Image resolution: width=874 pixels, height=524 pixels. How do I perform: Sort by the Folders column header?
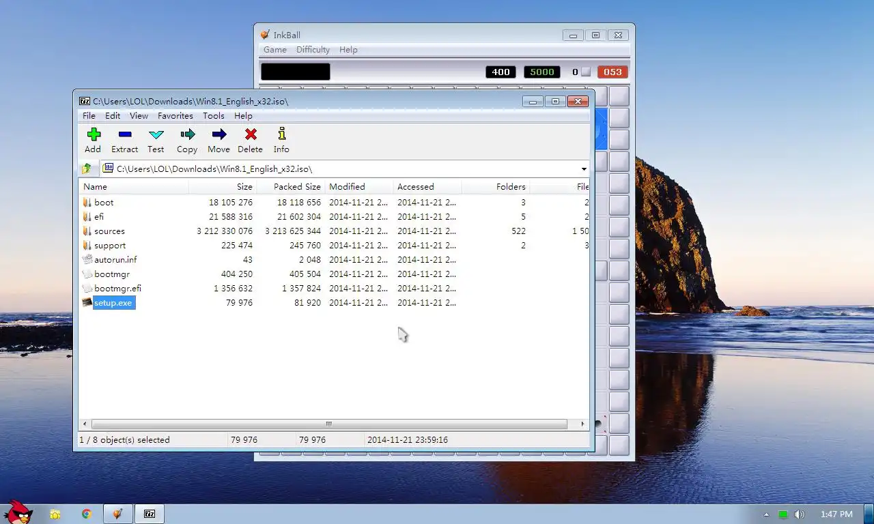point(496,186)
